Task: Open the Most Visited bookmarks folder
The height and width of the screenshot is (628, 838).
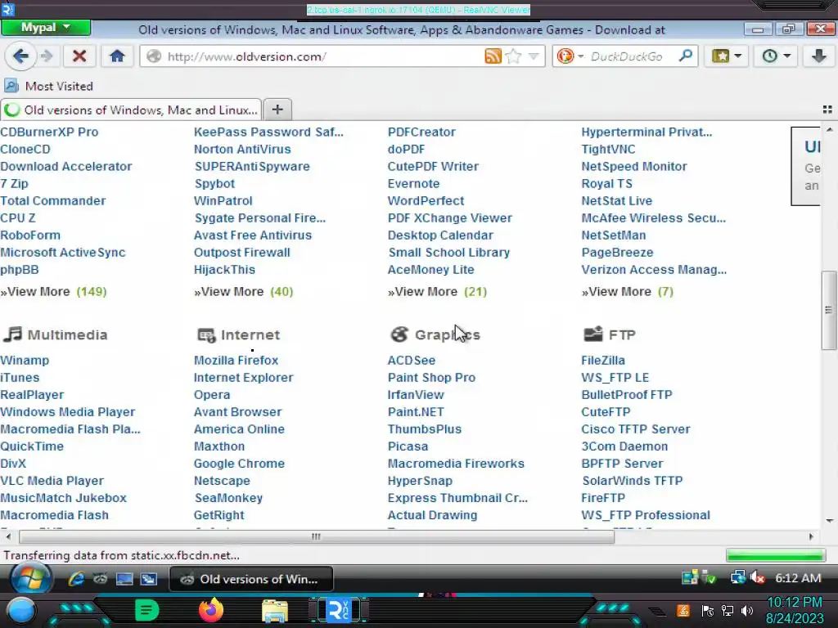Action: click(x=48, y=86)
